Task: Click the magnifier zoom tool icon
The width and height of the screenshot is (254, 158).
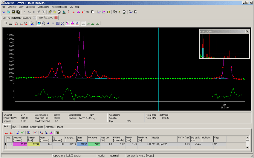Action: 43,23
